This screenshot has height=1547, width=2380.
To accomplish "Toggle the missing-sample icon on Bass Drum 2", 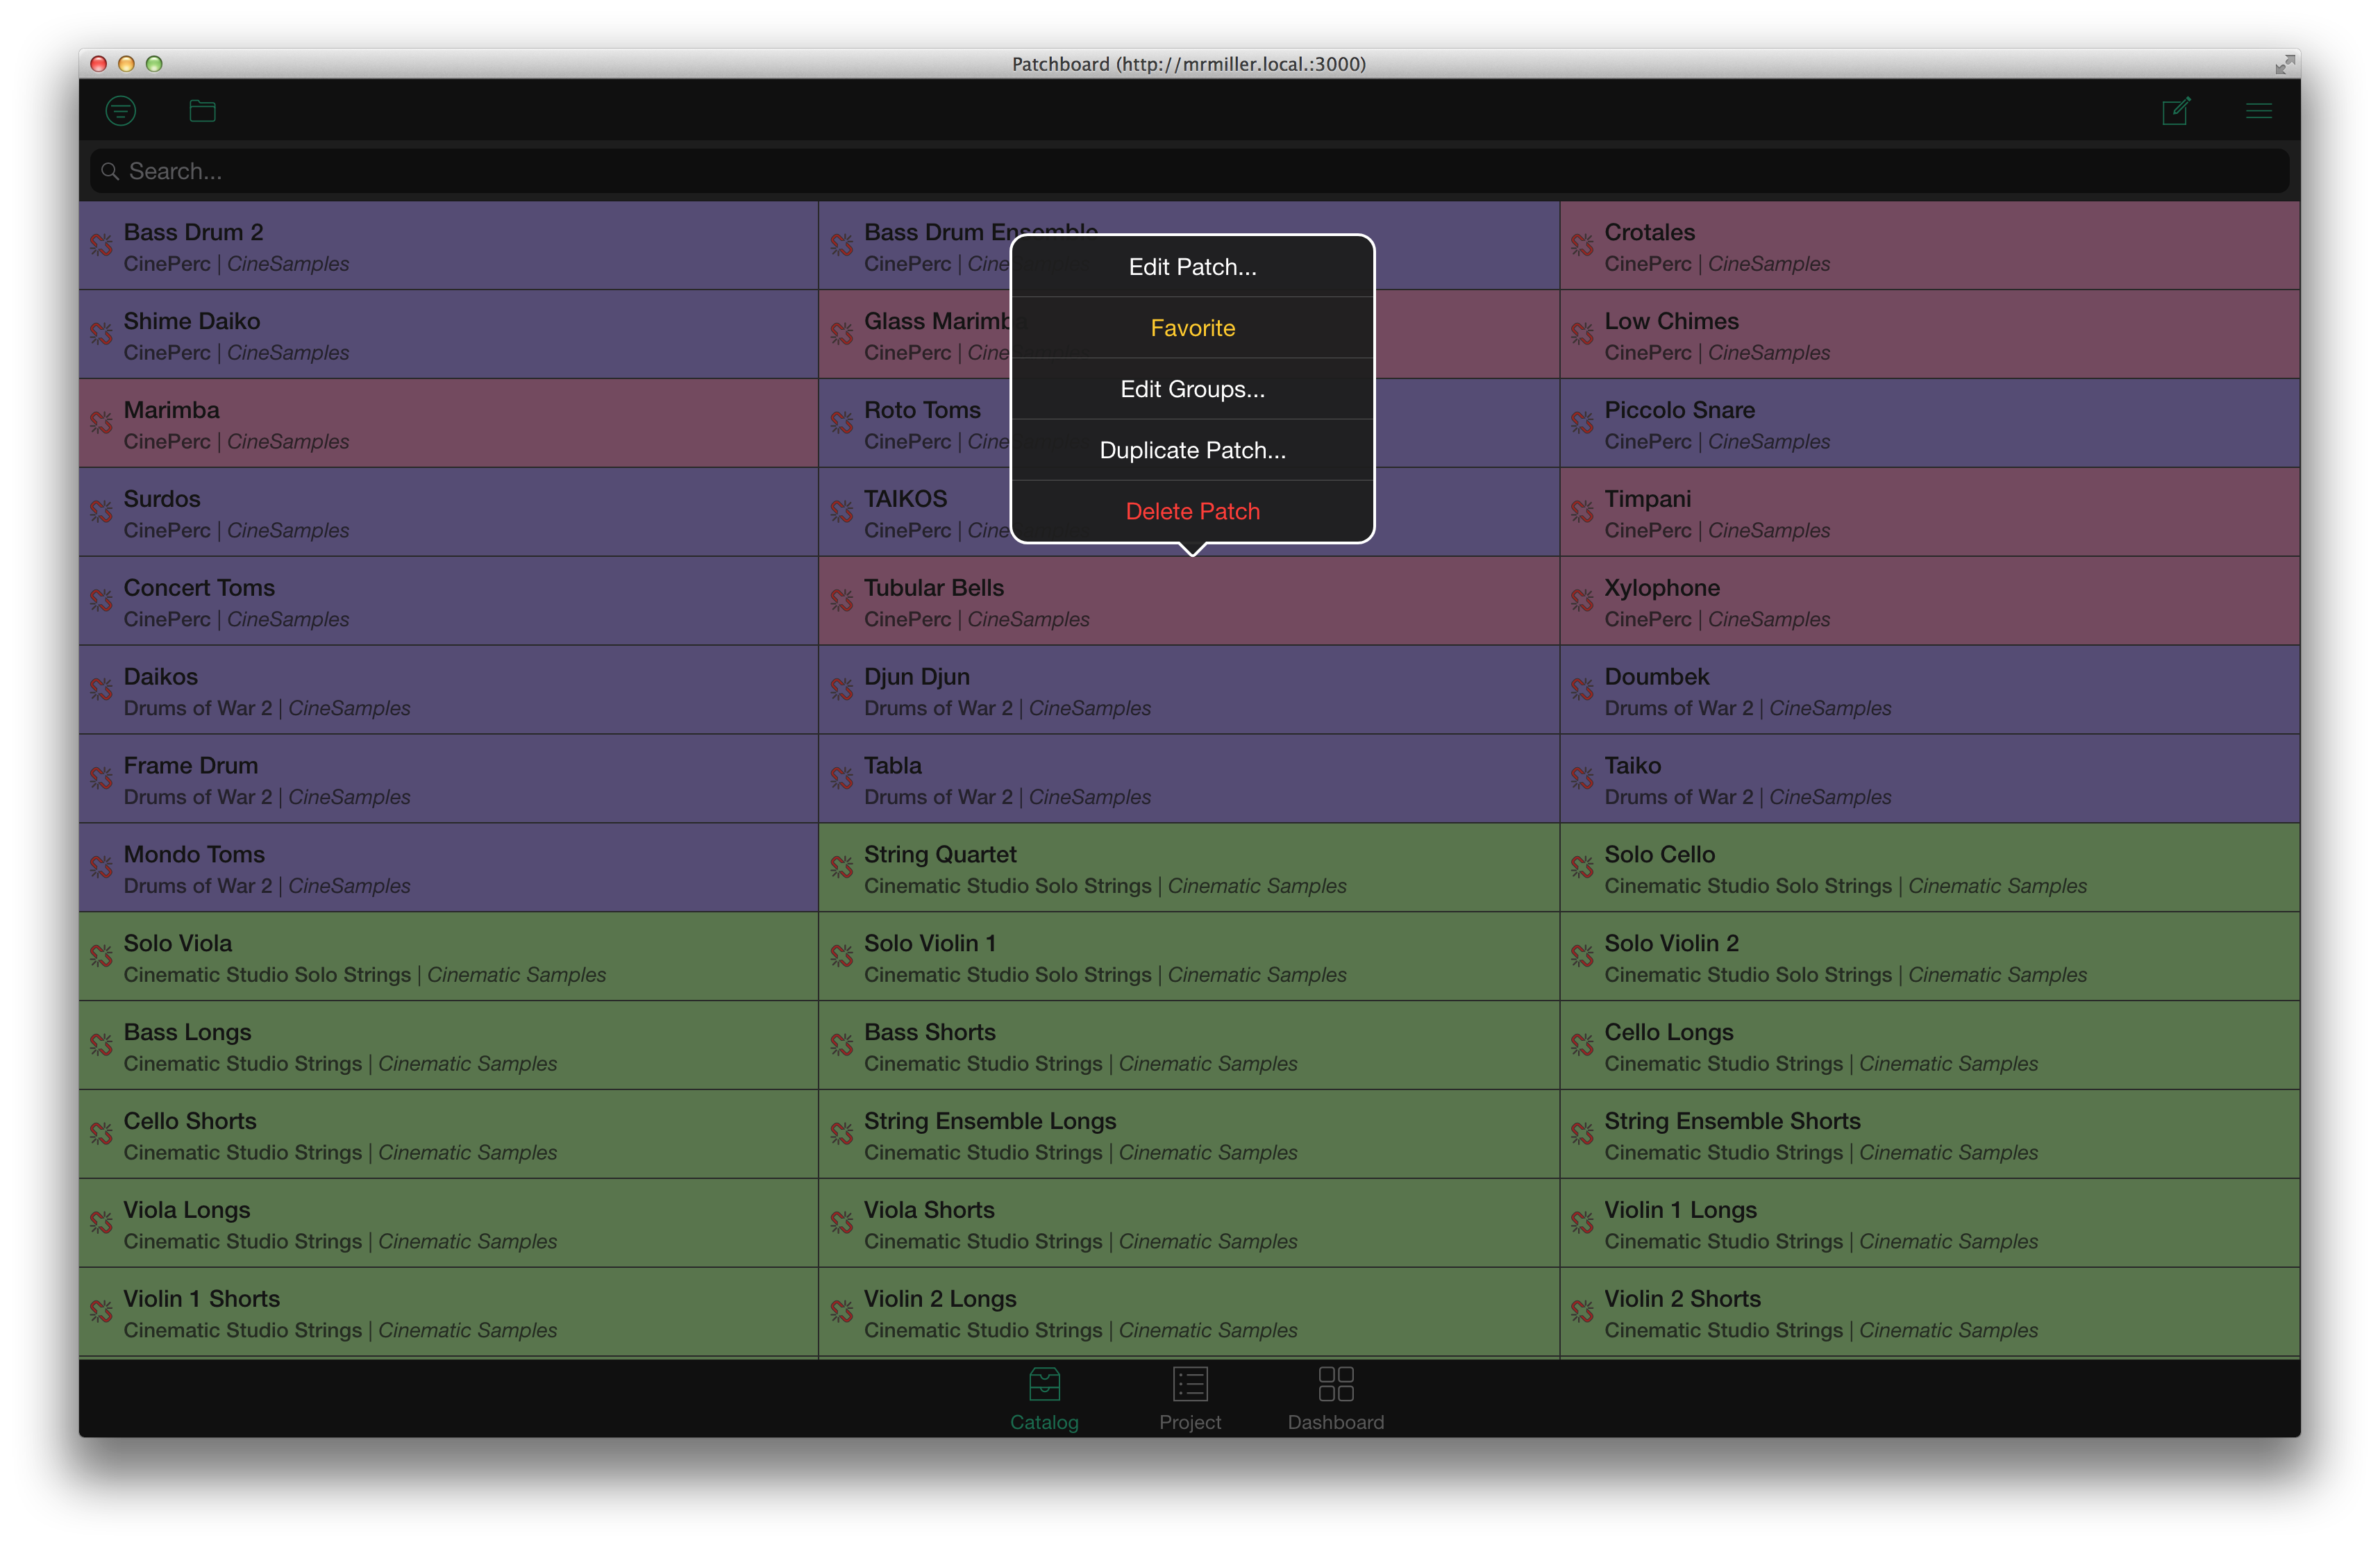I will click(x=101, y=245).
